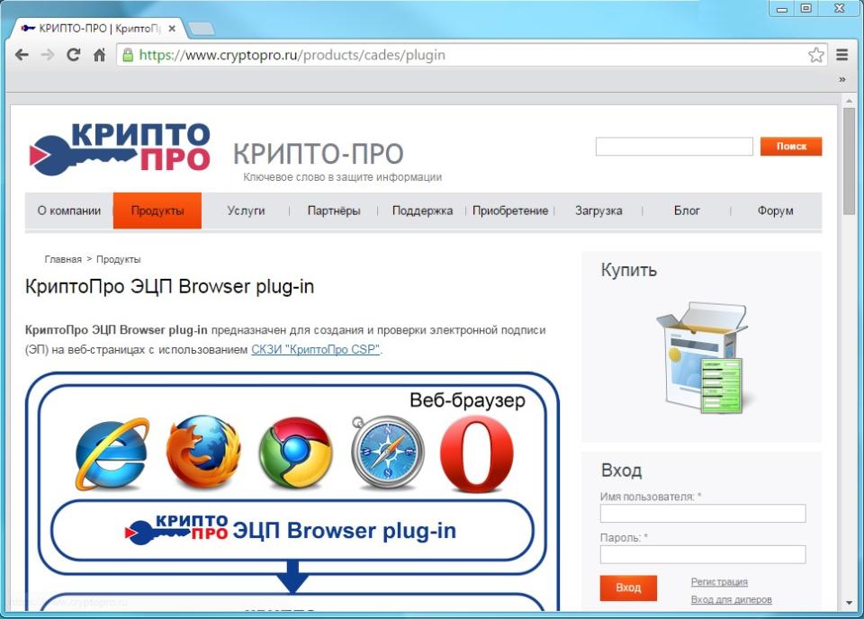Click the Веб-браузер label in diagram
This screenshot has width=864, height=619.
click(467, 400)
